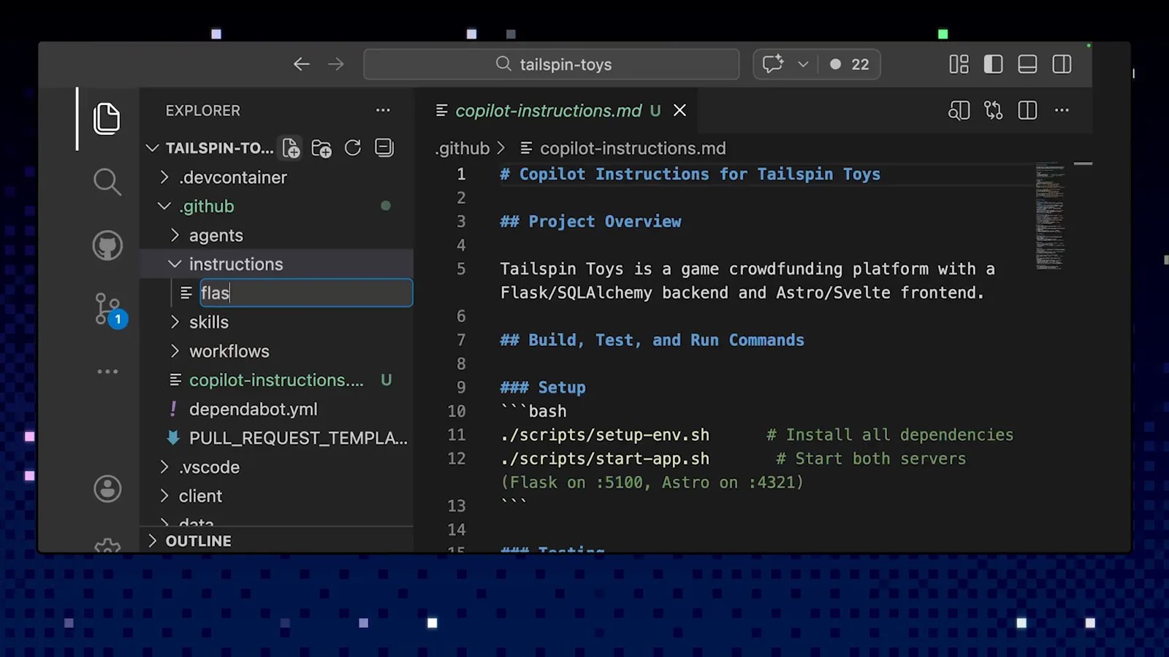Open the chat dropdown arrow
Image resolution: width=1169 pixels, height=657 pixels.
pos(803,64)
